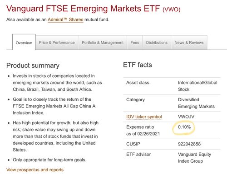Open the Overview tab
The image size is (227, 174).
[x=24, y=42]
